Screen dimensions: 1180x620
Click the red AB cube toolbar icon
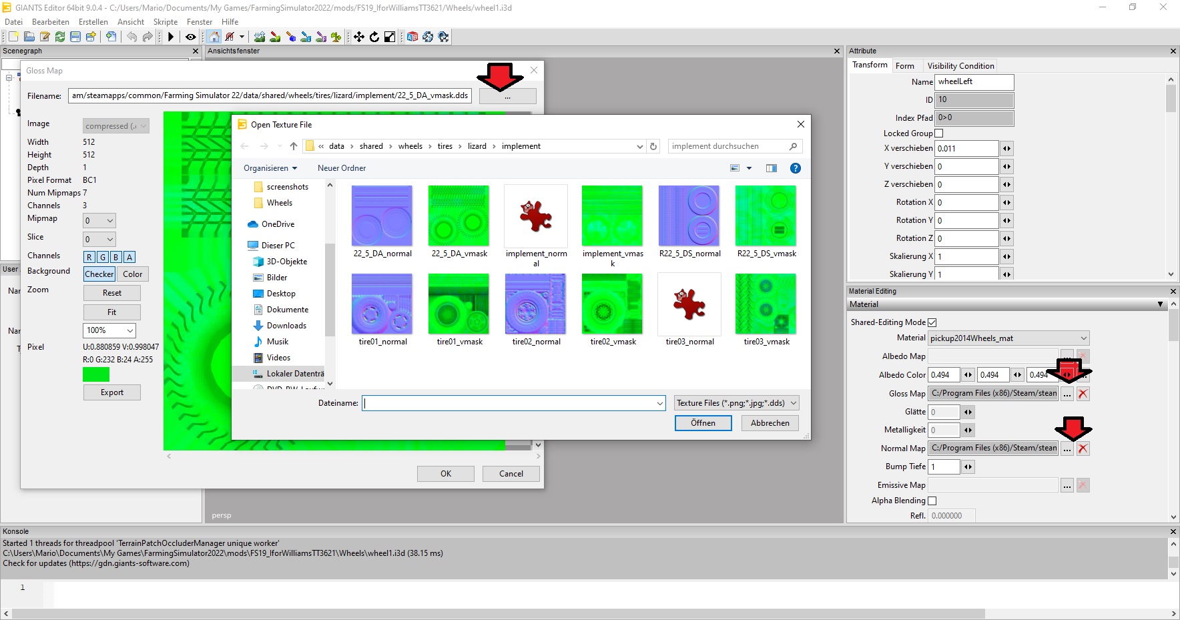click(412, 37)
